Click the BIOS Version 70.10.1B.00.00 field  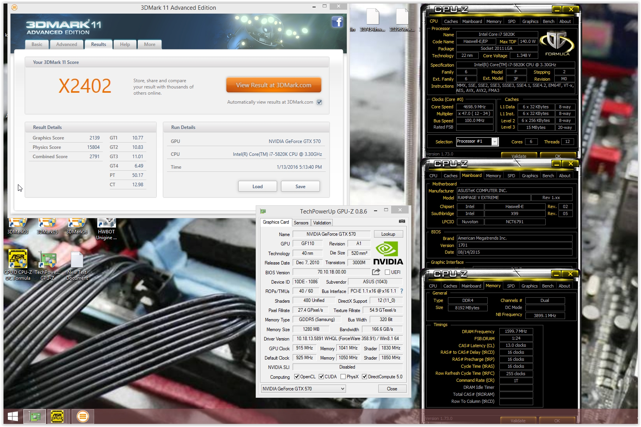[332, 272]
